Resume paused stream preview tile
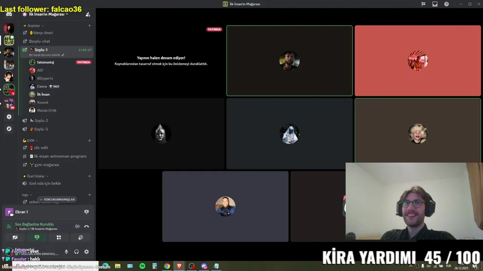Screen dimensions: 483x271 coord(161,61)
